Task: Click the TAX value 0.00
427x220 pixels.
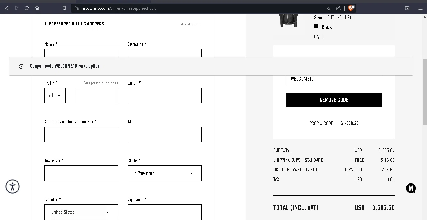Action: pyautogui.click(x=391, y=180)
